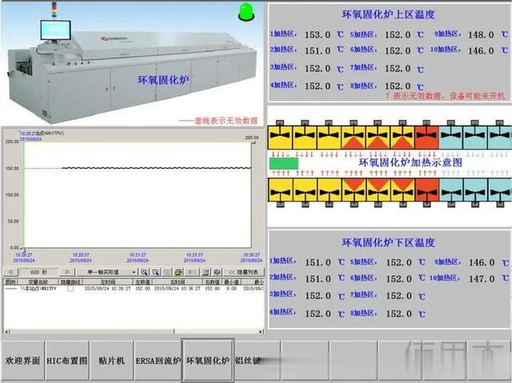
Task: Click the round icon before the hide-list button
Action: point(217,272)
